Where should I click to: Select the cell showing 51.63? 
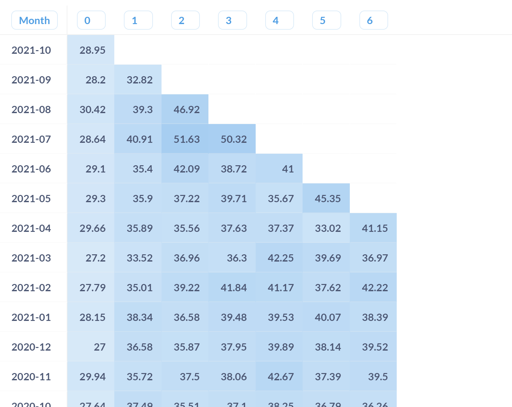coord(187,139)
